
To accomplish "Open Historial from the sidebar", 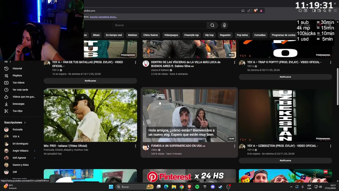I will (x=17, y=68).
